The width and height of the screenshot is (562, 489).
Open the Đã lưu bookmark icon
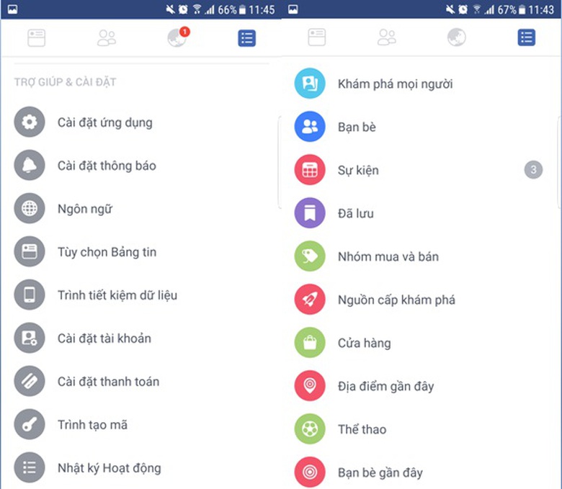tap(310, 213)
